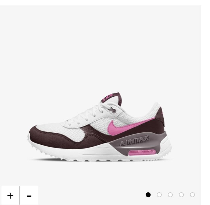Click the AIRMAX lettering on the heel
Viewport: 210px width, 205px height.
click(x=134, y=140)
